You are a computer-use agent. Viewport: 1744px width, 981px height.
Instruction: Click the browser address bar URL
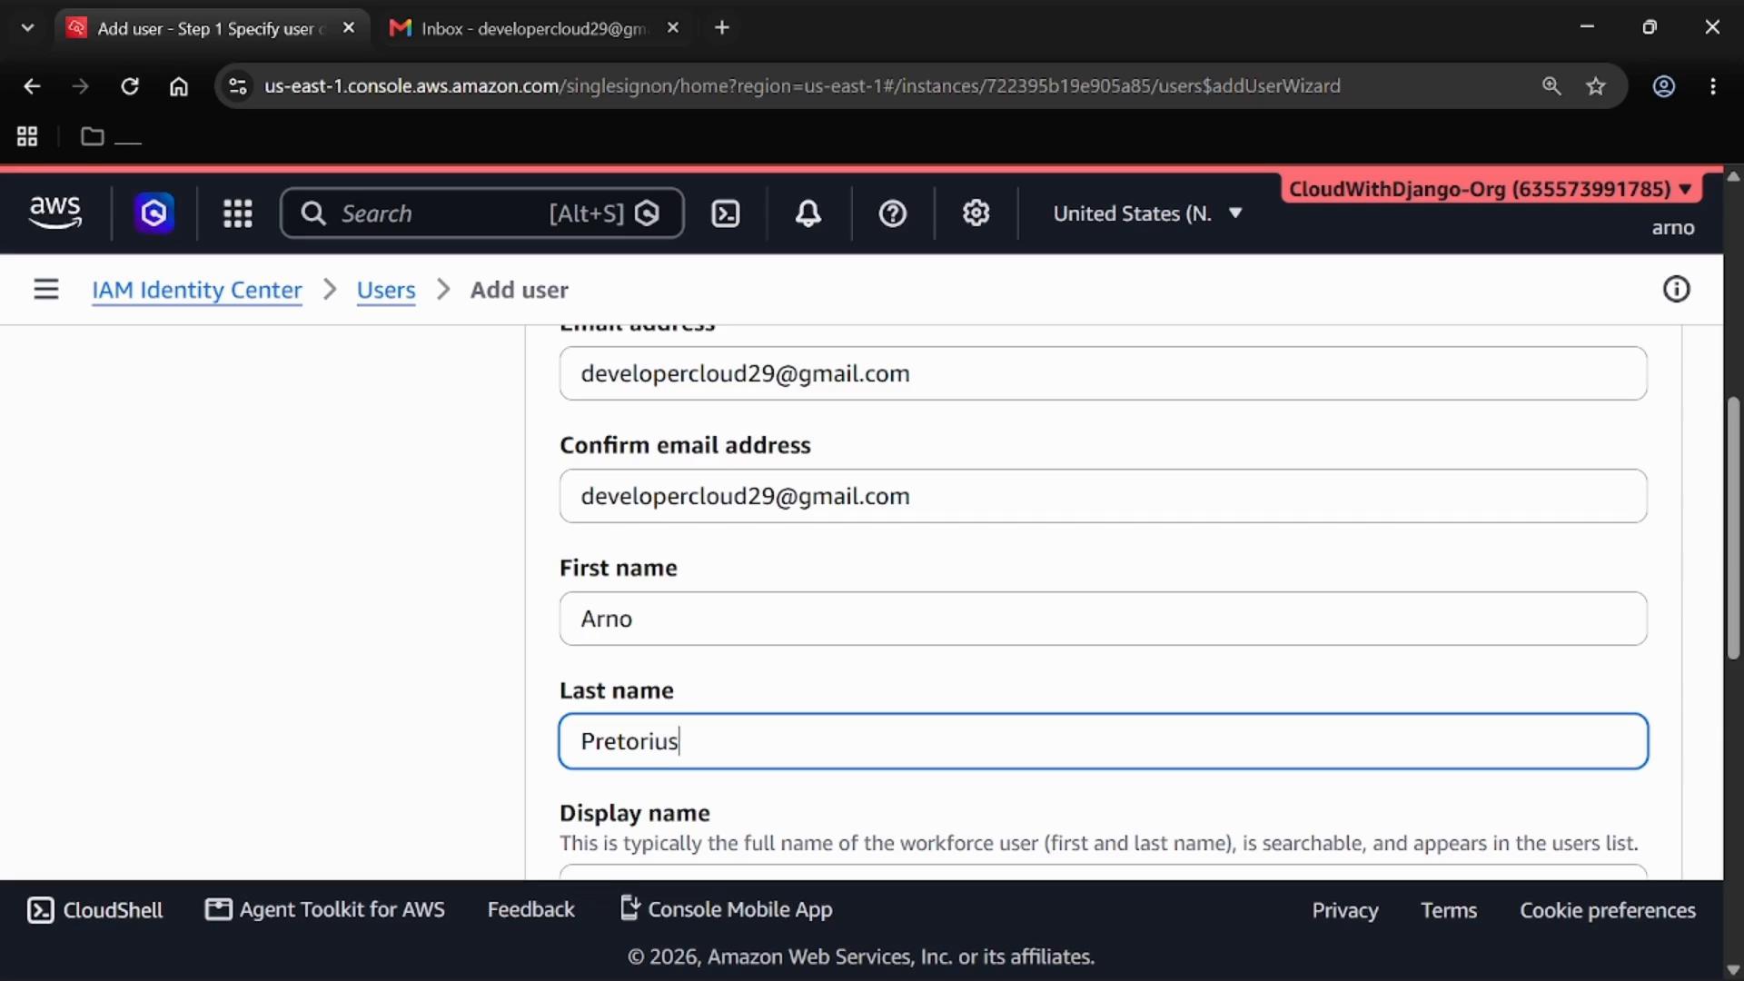coord(802,86)
